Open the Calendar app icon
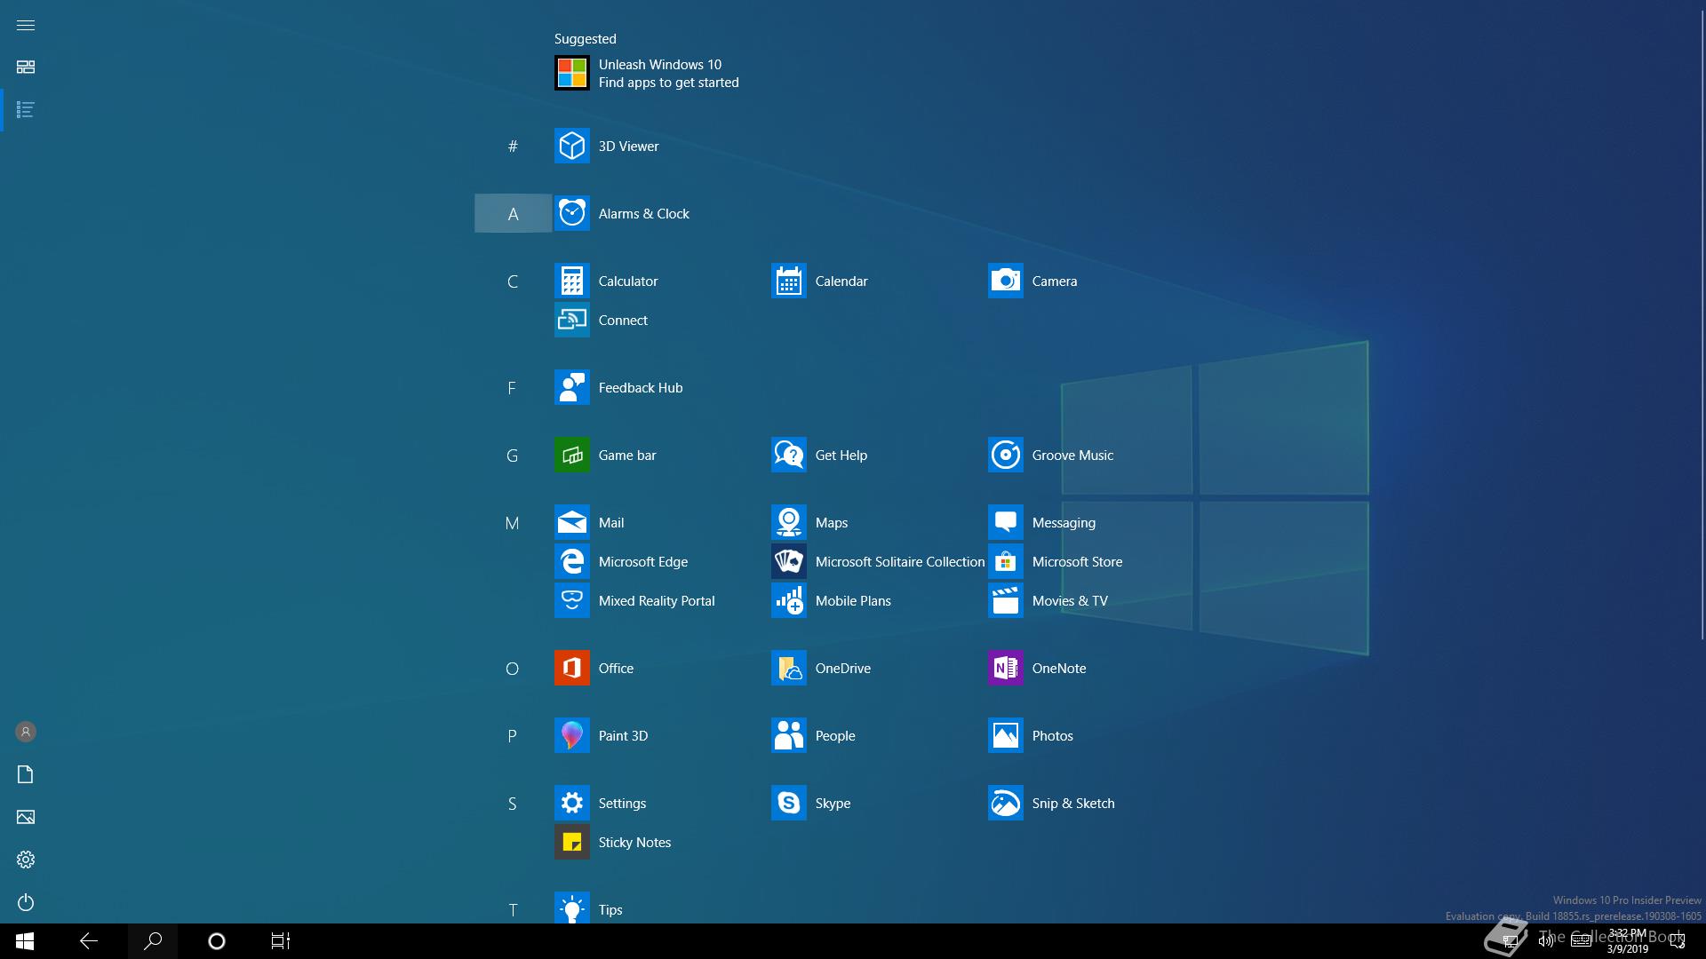 788,281
